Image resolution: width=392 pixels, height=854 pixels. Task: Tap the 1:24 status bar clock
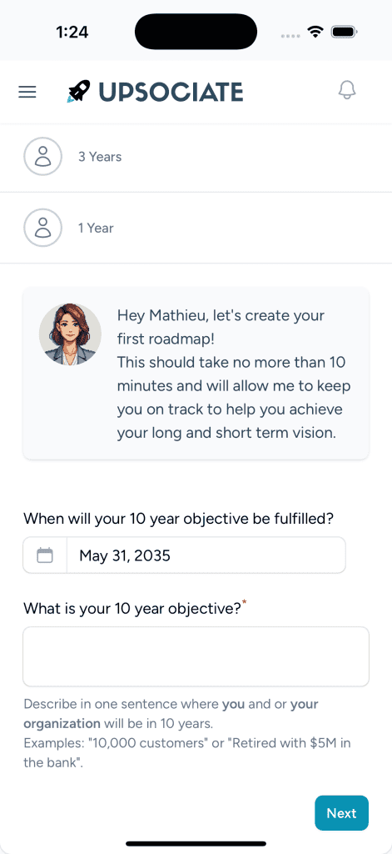[72, 33]
